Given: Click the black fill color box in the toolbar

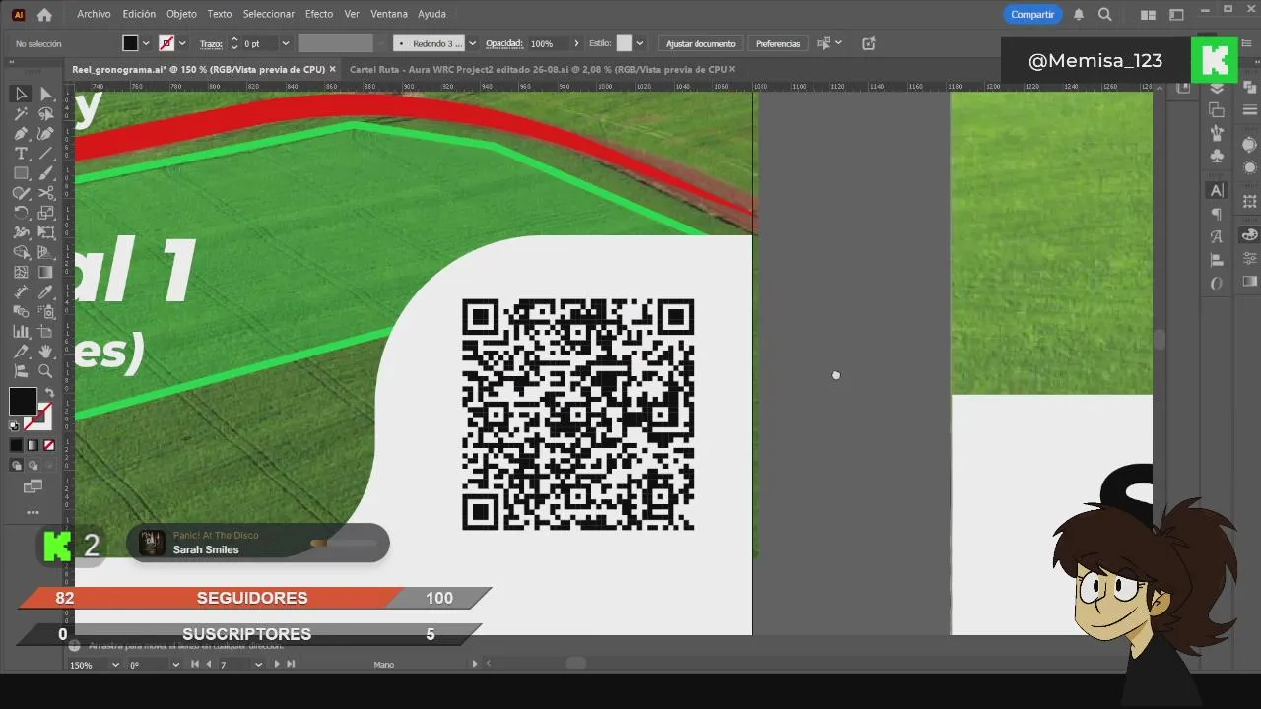Looking at the screenshot, I should tap(22, 401).
